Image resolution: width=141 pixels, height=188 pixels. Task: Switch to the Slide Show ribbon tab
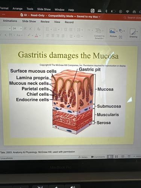tap(29, 21)
